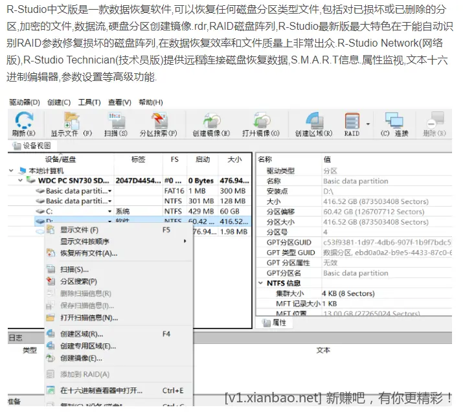Collapse the WDC PC SN730 drive node
The height and width of the screenshot is (412, 463).
tap(20, 180)
